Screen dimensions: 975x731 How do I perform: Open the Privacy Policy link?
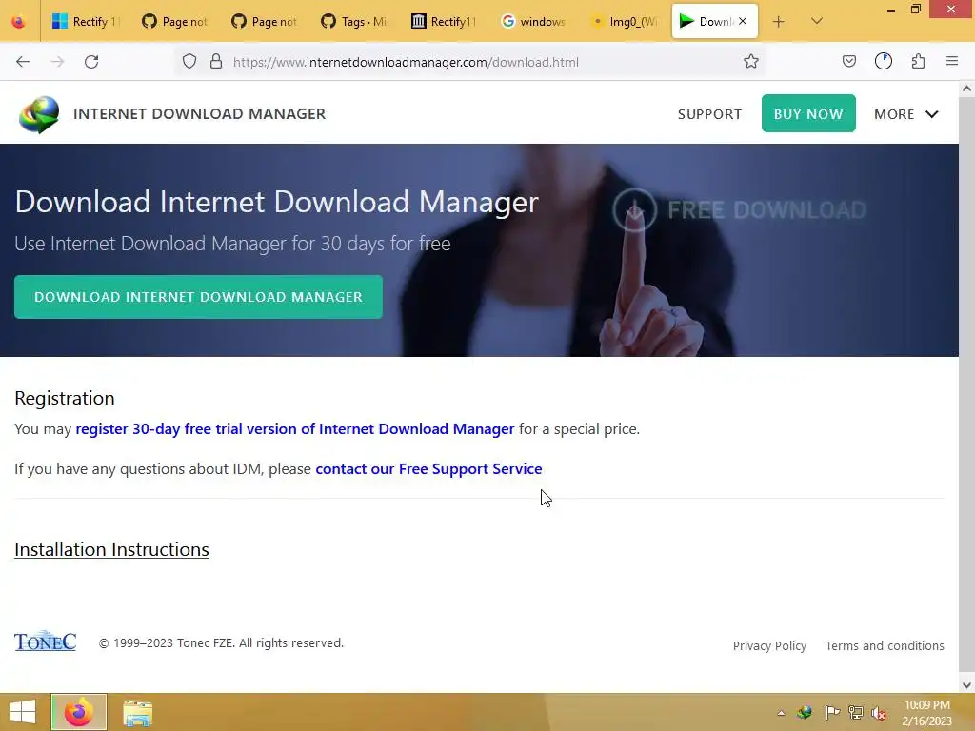click(769, 646)
